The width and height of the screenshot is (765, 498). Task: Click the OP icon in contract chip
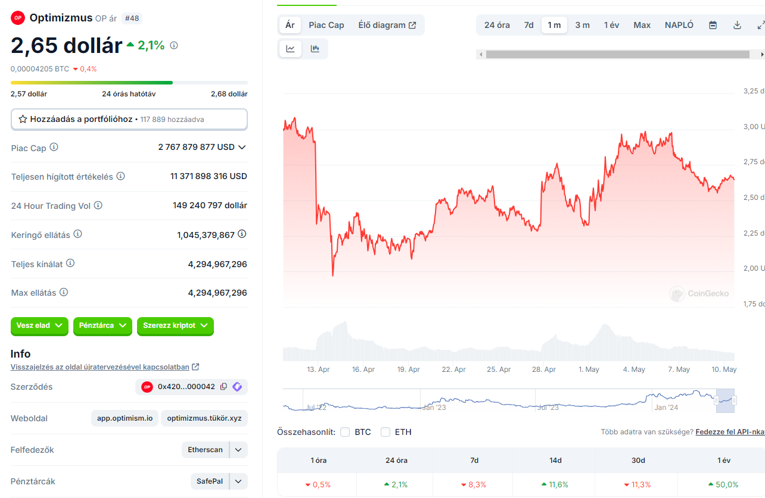point(147,387)
